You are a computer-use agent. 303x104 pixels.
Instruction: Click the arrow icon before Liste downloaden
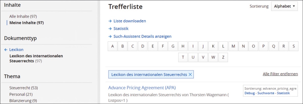110,21
